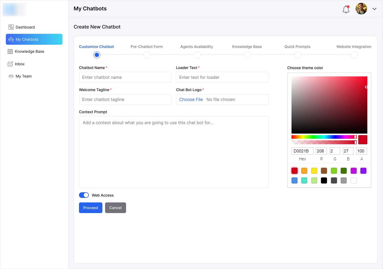The image size is (383, 269).
Task: Open My Chatbots sidebar item
Action: [34, 39]
